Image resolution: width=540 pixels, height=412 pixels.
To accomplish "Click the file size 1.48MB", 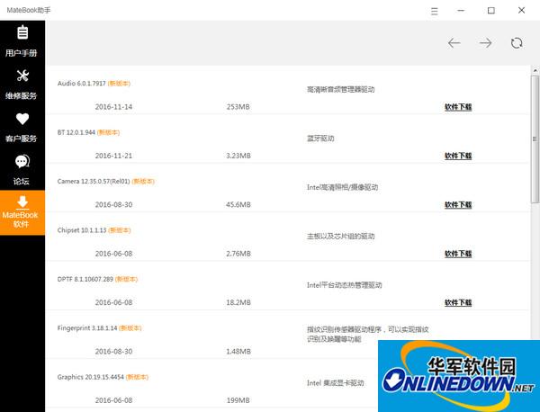I will [x=238, y=351].
